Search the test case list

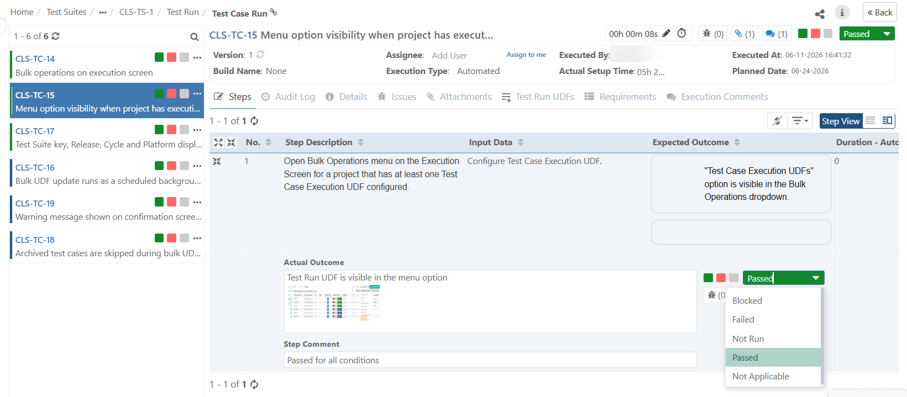coord(195,36)
